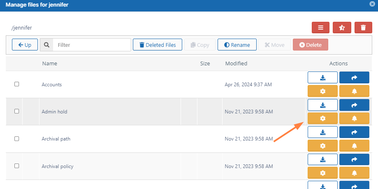Click the red favorites star button
Image resolution: width=378 pixels, height=189 pixels.
coord(342,28)
